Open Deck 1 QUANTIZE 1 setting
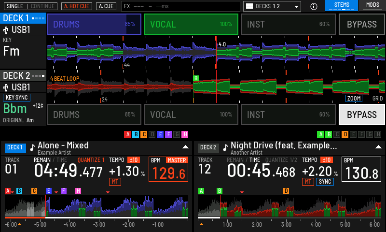The width and height of the screenshot is (386, 232). (91, 160)
